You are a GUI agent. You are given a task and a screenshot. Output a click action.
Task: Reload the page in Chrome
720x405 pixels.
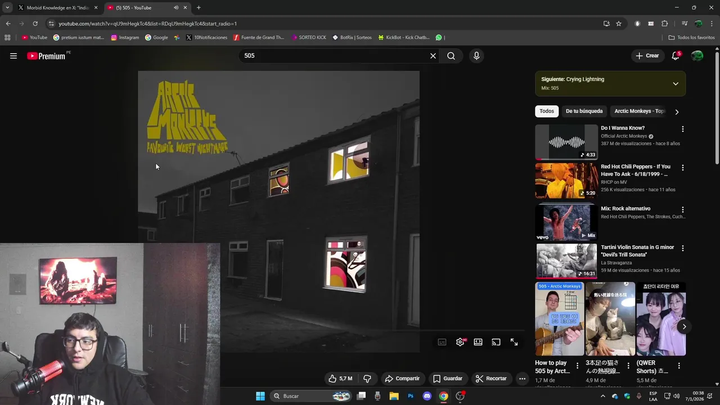point(35,24)
